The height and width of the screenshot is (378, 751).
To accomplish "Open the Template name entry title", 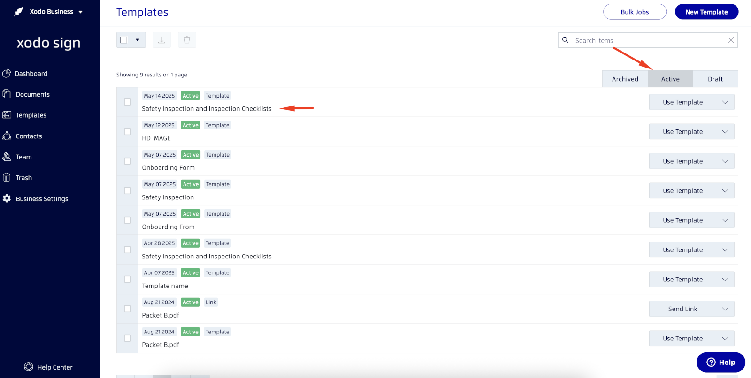I will click(x=165, y=286).
